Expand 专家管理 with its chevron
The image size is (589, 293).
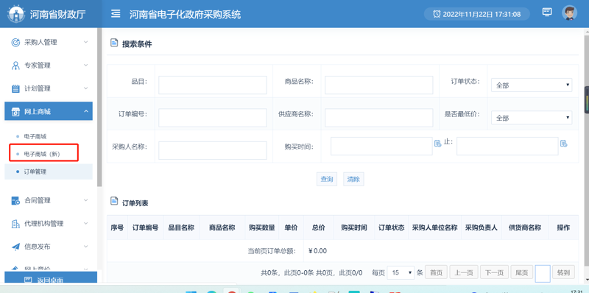85,66
